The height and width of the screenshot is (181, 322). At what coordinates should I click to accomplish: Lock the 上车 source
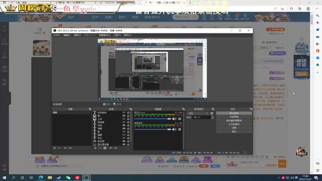click(128, 119)
